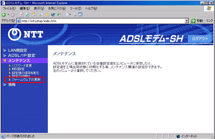Click the Print toolbar icon
Viewport: 215px width, 139px height.
coord(74,15)
